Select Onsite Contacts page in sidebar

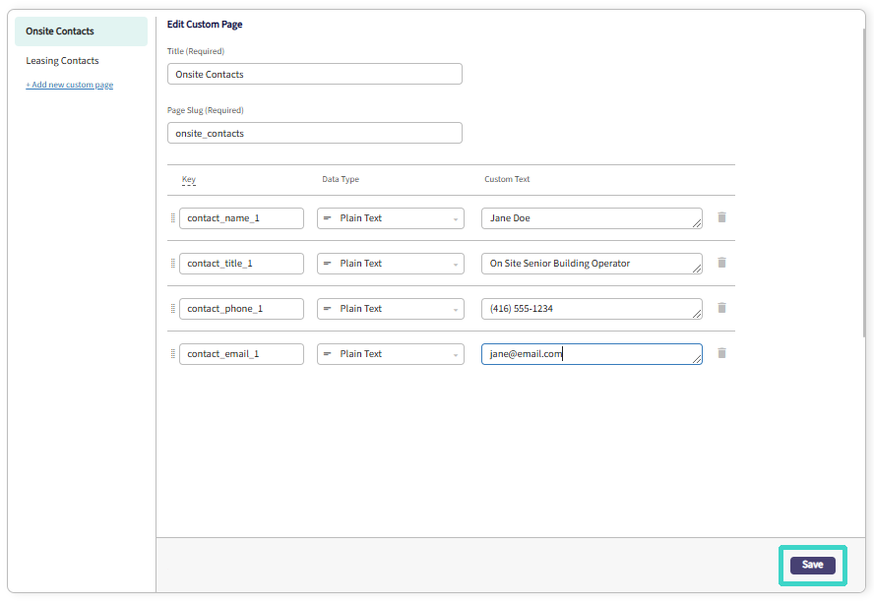(82, 31)
